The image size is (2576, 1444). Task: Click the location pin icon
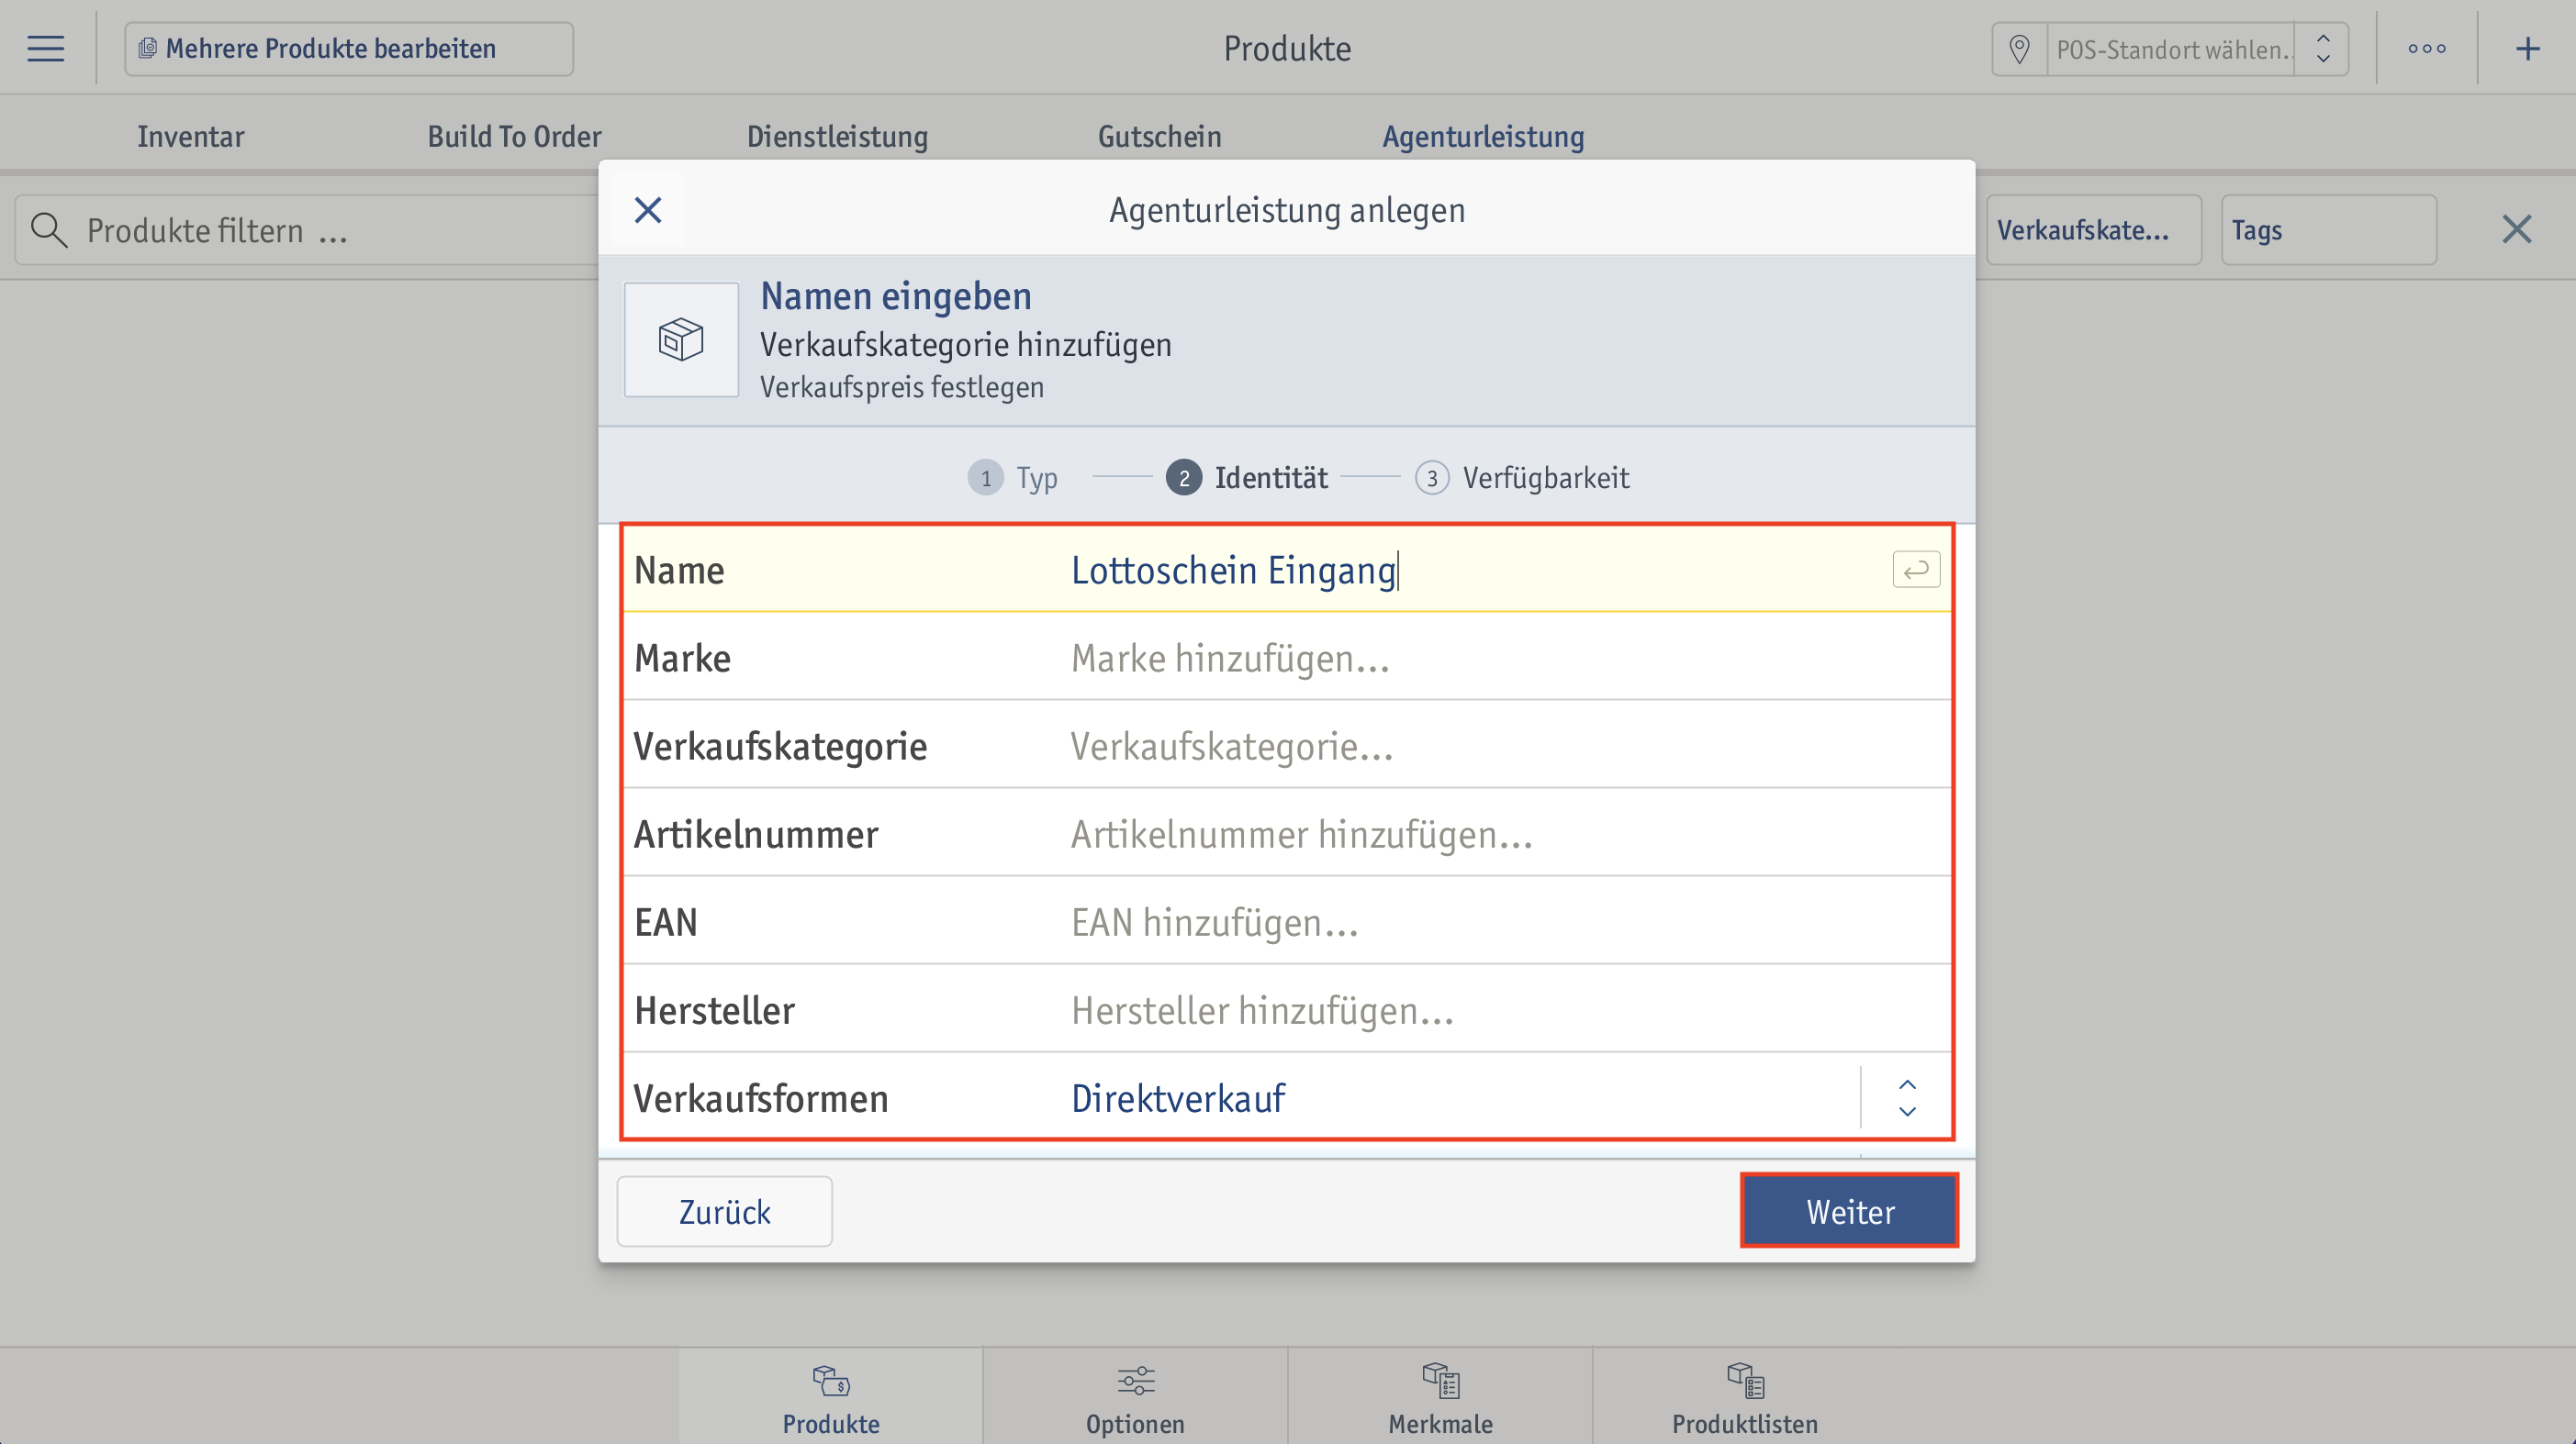pyautogui.click(x=2019, y=49)
